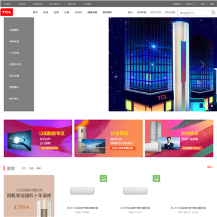The width and height of the screenshot is (217, 217).
Task: Expand the 热销电视 sidebar category
Action: pyautogui.click(x=19, y=42)
